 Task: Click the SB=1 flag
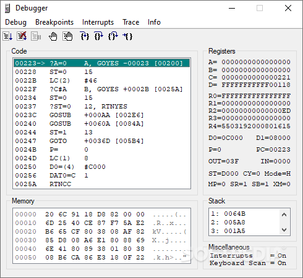pyautogui.click(x=260, y=184)
